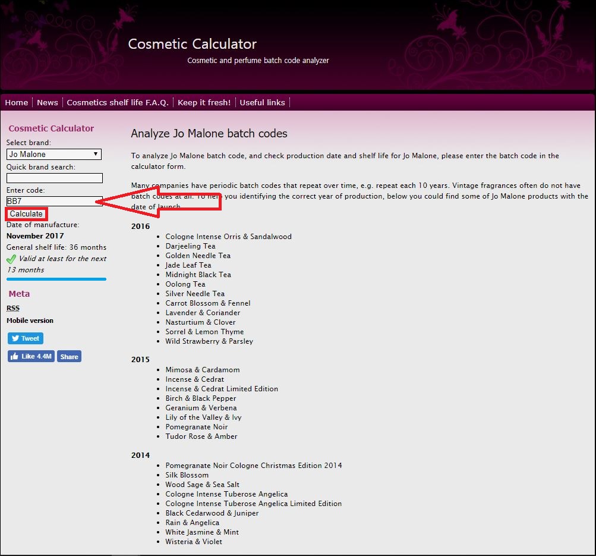Click the Sorrel & Lemon Thyme item
The height and width of the screenshot is (556, 596).
[204, 332]
